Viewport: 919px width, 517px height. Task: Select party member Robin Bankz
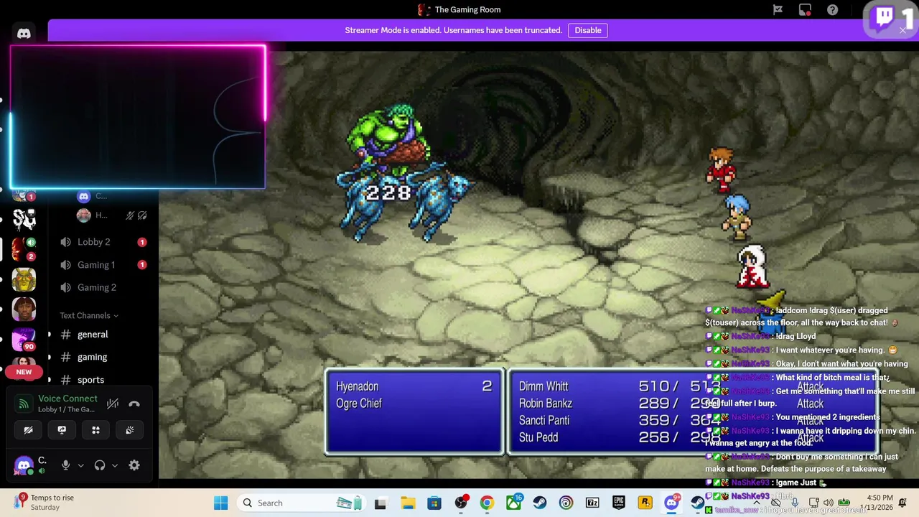point(546,404)
